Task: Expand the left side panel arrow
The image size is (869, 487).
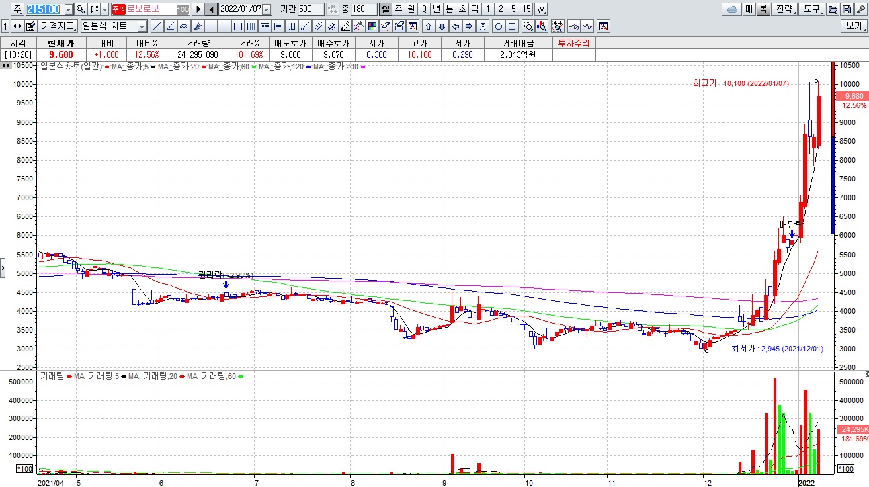Action: tap(3, 269)
